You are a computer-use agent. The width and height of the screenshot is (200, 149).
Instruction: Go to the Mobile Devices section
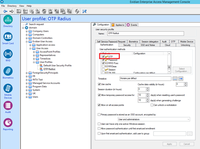(8, 91)
